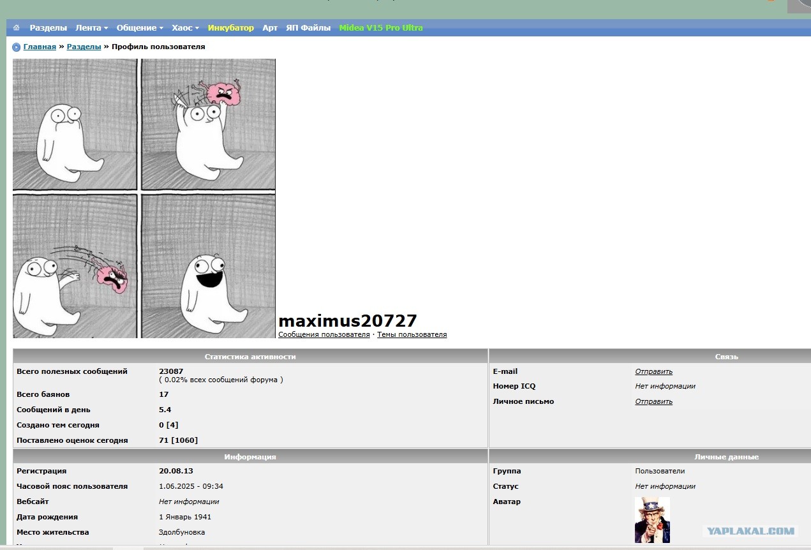Image resolution: width=811 pixels, height=550 pixels.
Task: Select registration date 20.08.13
Action: pyautogui.click(x=177, y=471)
